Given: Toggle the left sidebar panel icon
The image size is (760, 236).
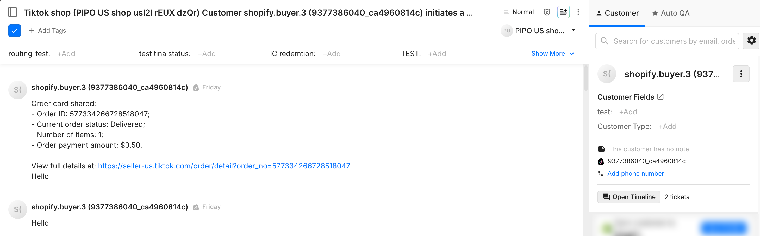Looking at the screenshot, I should click(x=13, y=12).
